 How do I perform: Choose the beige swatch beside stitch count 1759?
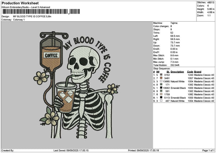point(161,94)
